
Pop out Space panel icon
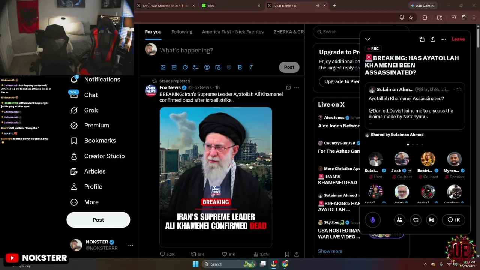[422, 39]
